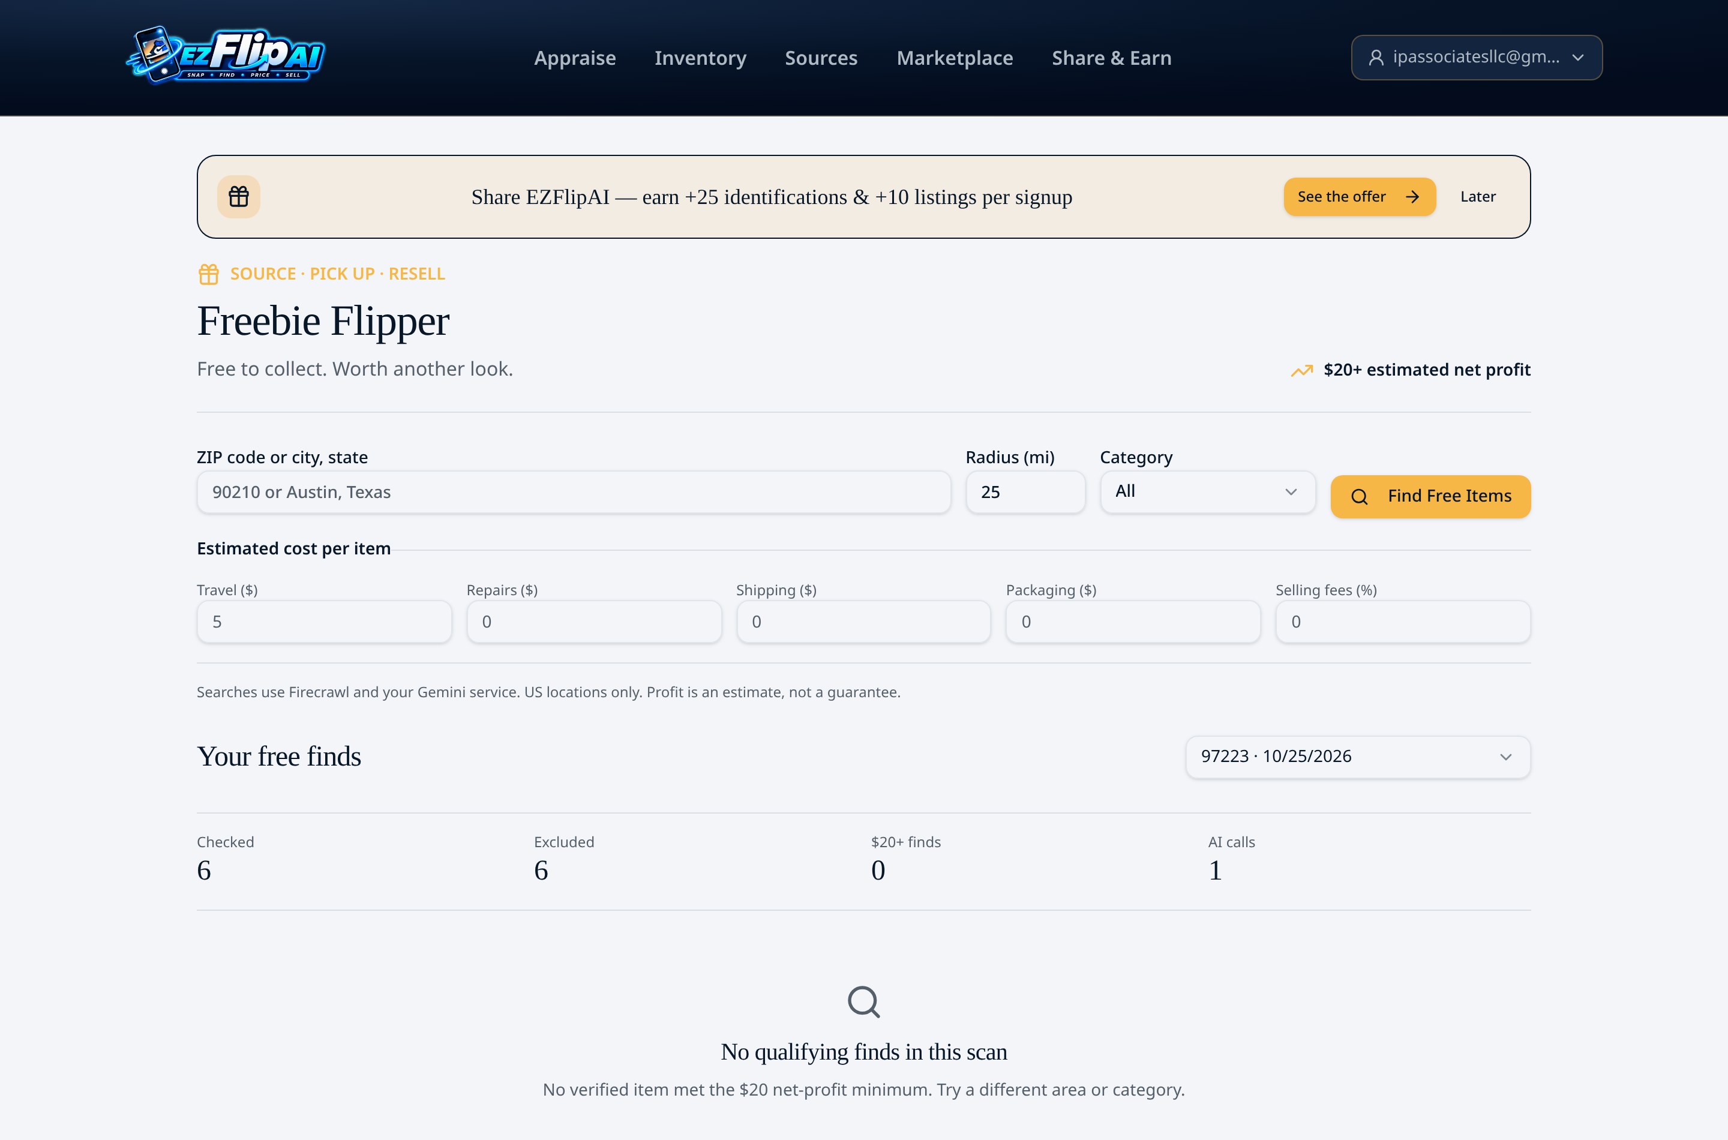
Task: Click See the offer button
Action: 1359,197
